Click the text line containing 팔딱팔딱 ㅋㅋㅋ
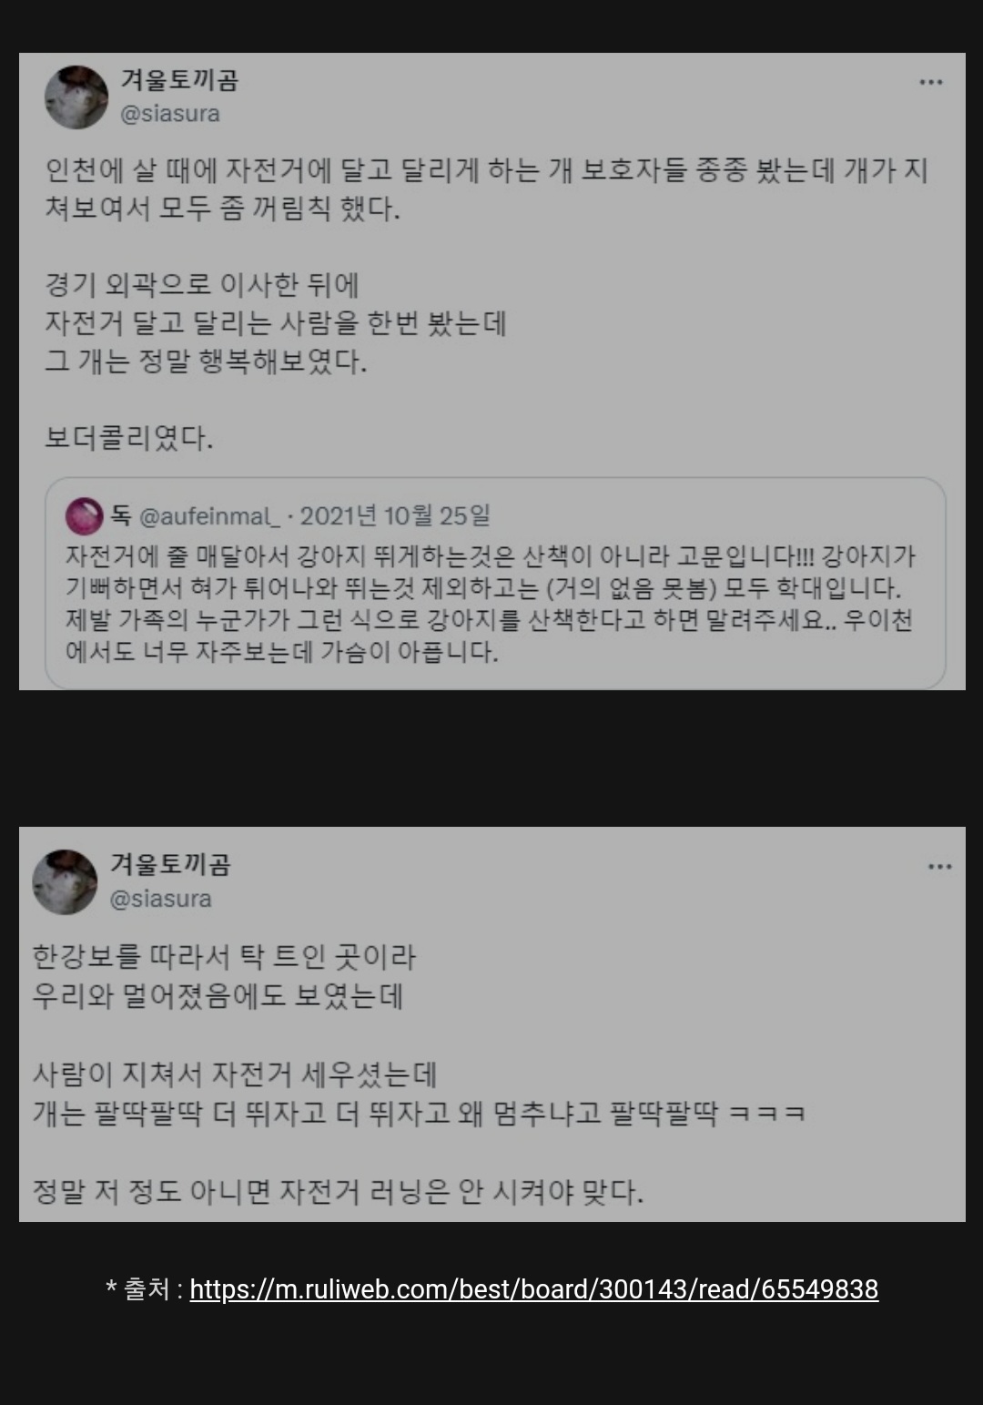983x1405 pixels. (x=419, y=1113)
